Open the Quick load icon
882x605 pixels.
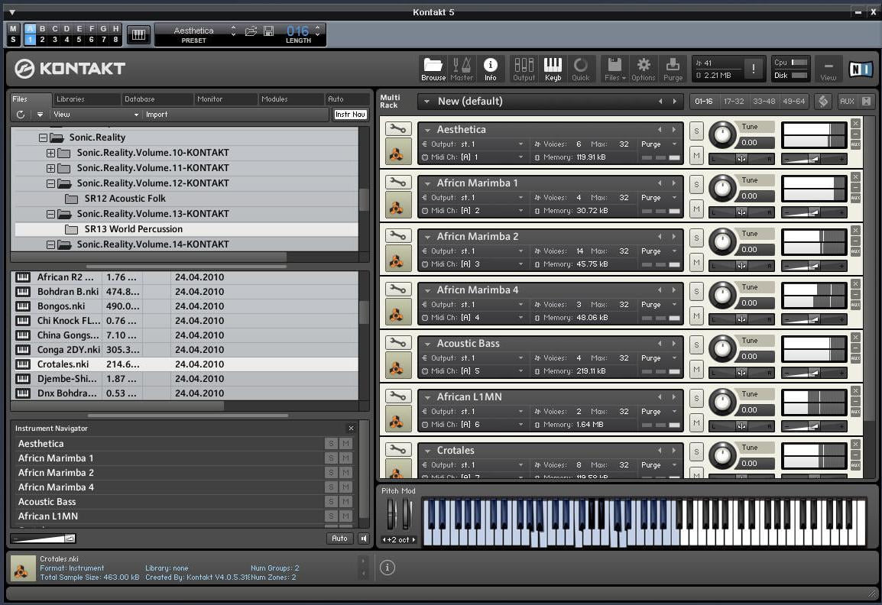(581, 70)
